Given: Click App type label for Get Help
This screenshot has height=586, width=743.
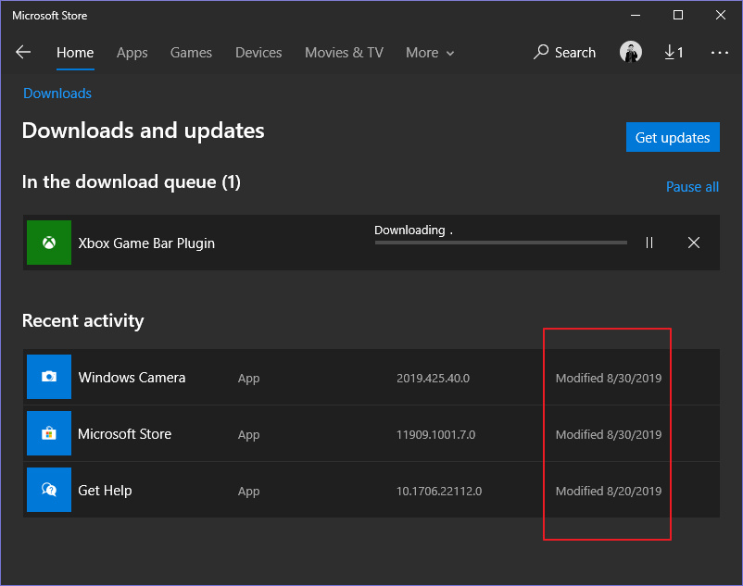Looking at the screenshot, I should (249, 492).
